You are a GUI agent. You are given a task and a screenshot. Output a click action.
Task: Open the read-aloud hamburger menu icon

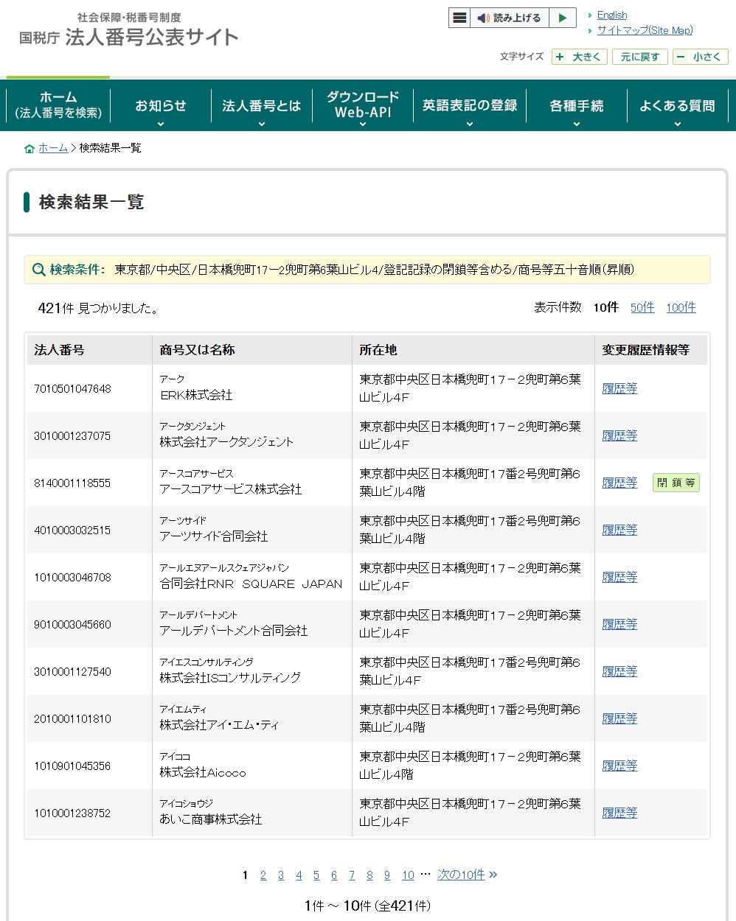(459, 18)
